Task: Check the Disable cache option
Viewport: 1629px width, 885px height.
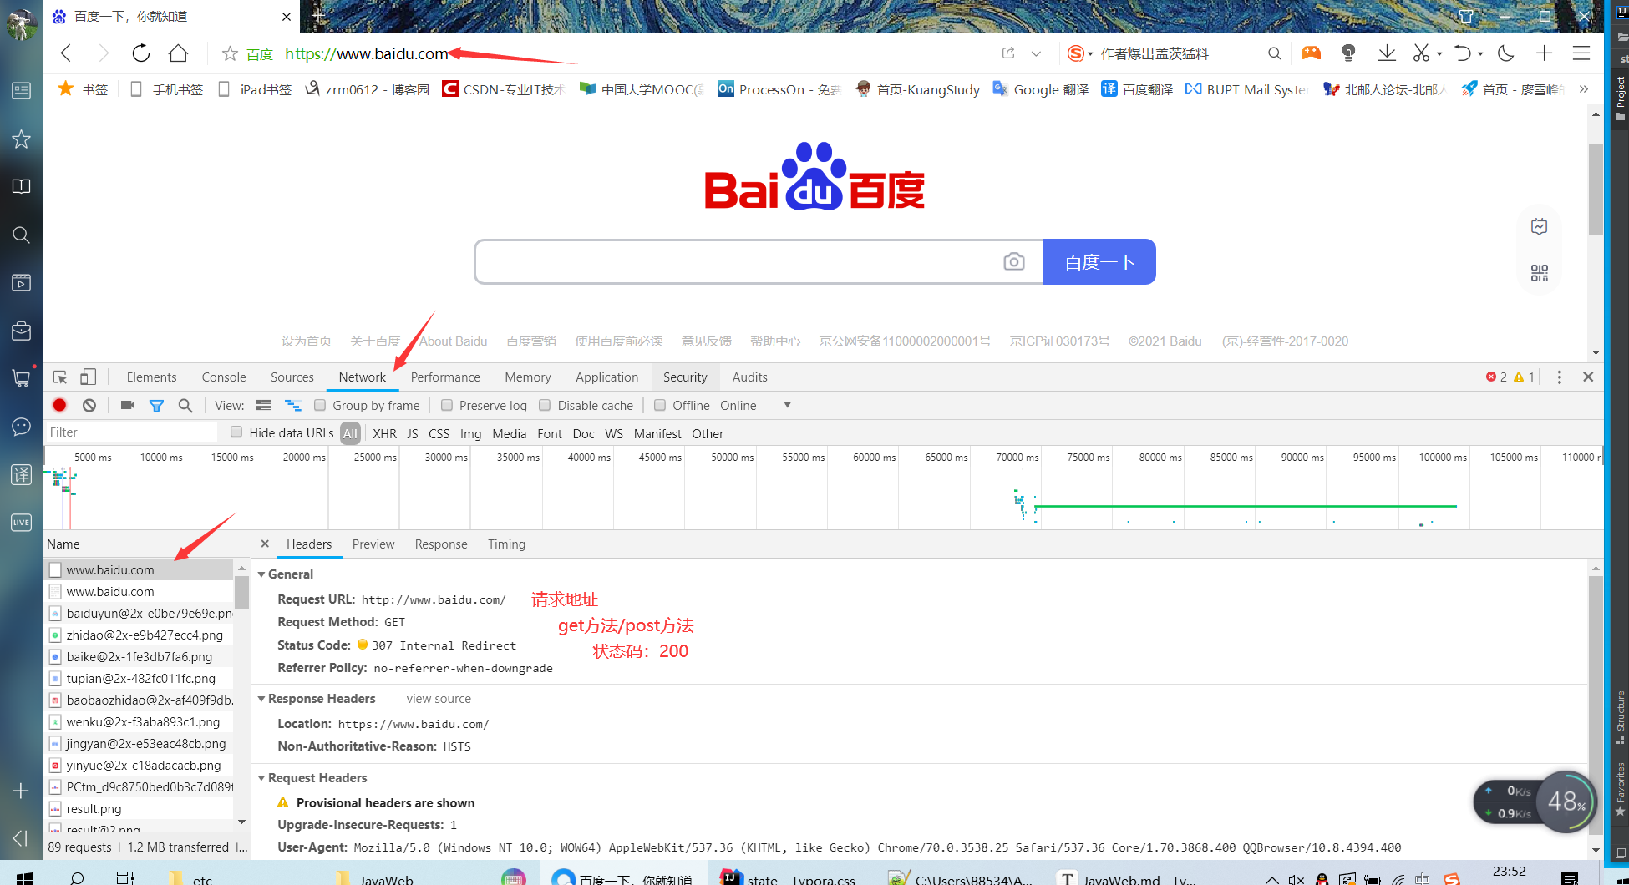Action: tap(545, 405)
